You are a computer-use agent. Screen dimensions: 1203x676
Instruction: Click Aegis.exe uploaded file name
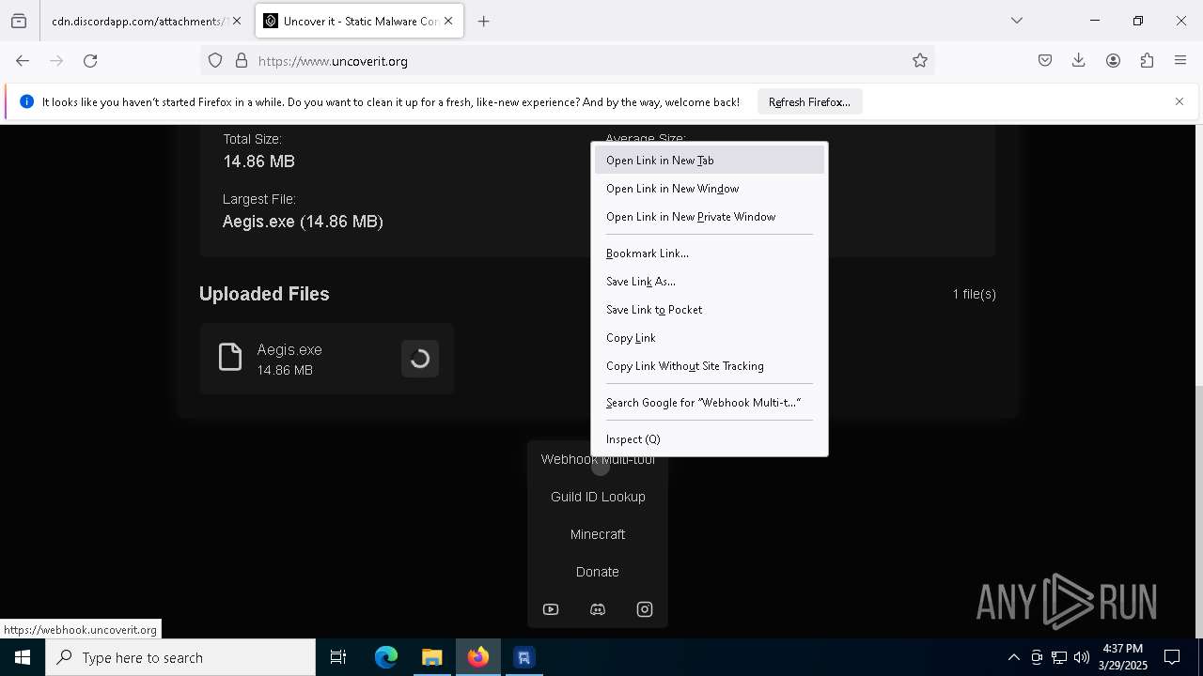click(x=289, y=349)
